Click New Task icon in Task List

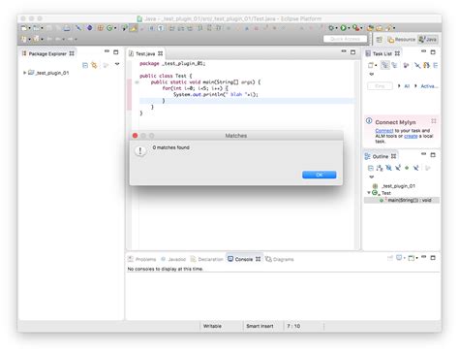tap(370, 65)
